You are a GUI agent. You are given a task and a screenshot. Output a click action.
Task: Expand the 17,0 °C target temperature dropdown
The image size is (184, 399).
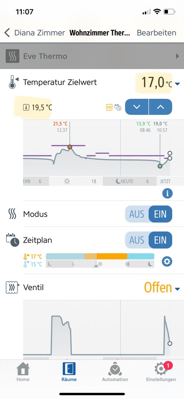pyautogui.click(x=178, y=84)
